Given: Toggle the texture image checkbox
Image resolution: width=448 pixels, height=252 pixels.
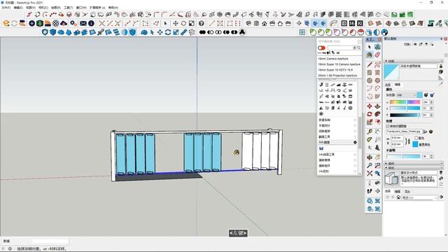Looking at the screenshot, I should click(388, 126).
